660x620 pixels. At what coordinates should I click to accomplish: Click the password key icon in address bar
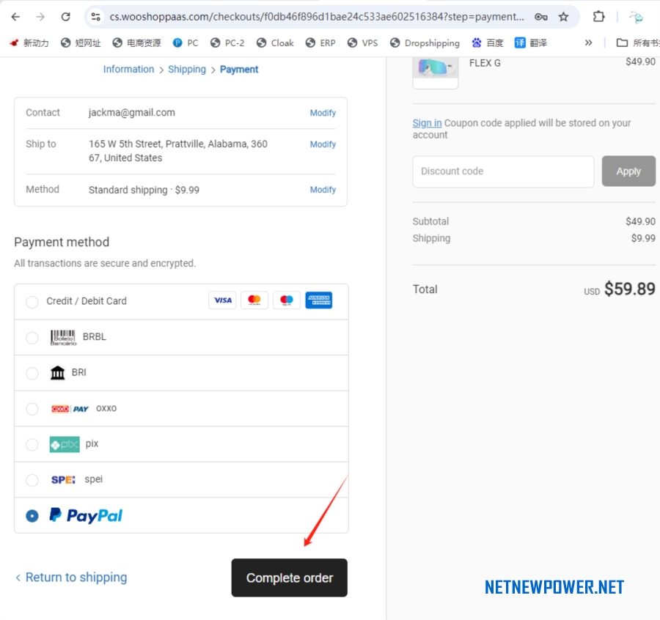coord(541,17)
